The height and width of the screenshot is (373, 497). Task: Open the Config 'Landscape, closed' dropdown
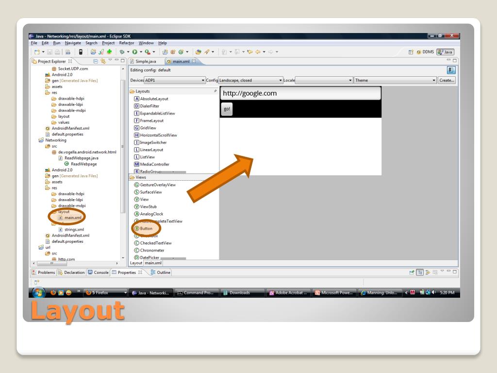pyautogui.click(x=248, y=80)
